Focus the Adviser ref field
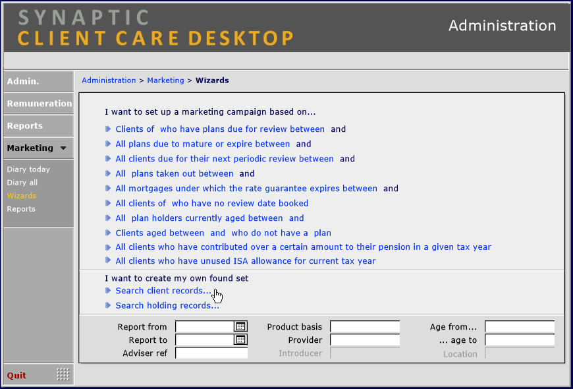Viewport: 573px width, 389px height. [x=211, y=353]
